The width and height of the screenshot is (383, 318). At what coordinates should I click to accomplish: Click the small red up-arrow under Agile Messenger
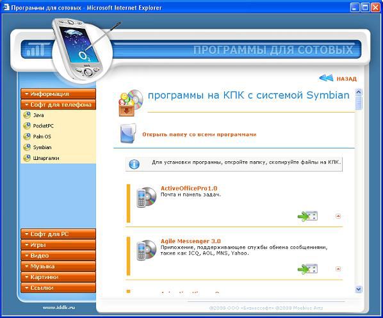tap(338, 269)
